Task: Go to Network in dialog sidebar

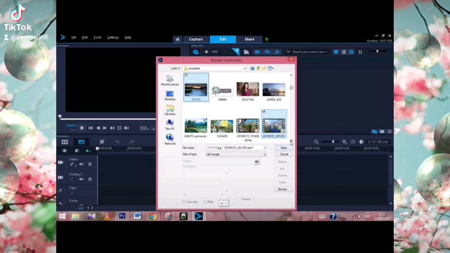Action: [x=170, y=139]
